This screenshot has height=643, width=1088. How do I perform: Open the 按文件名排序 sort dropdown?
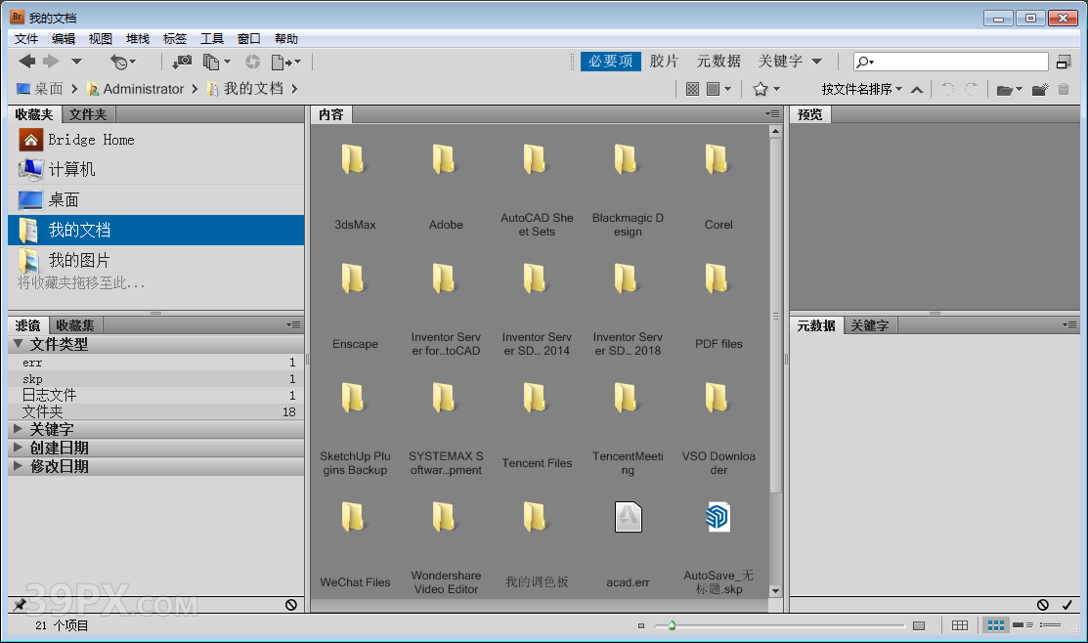tap(865, 89)
